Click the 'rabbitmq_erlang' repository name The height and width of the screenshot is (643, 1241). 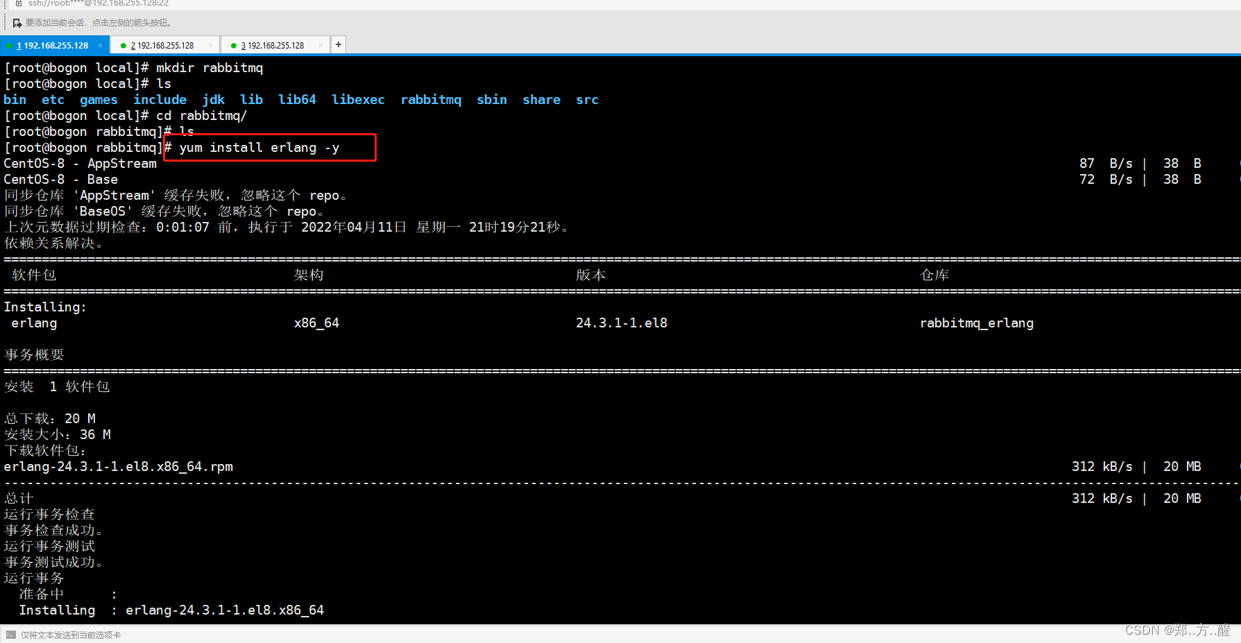[977, 323]
